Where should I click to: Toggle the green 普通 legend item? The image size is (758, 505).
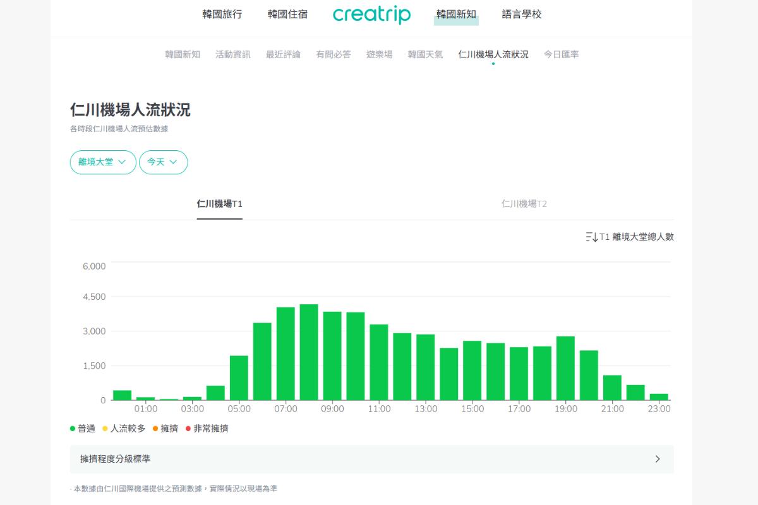83,429
